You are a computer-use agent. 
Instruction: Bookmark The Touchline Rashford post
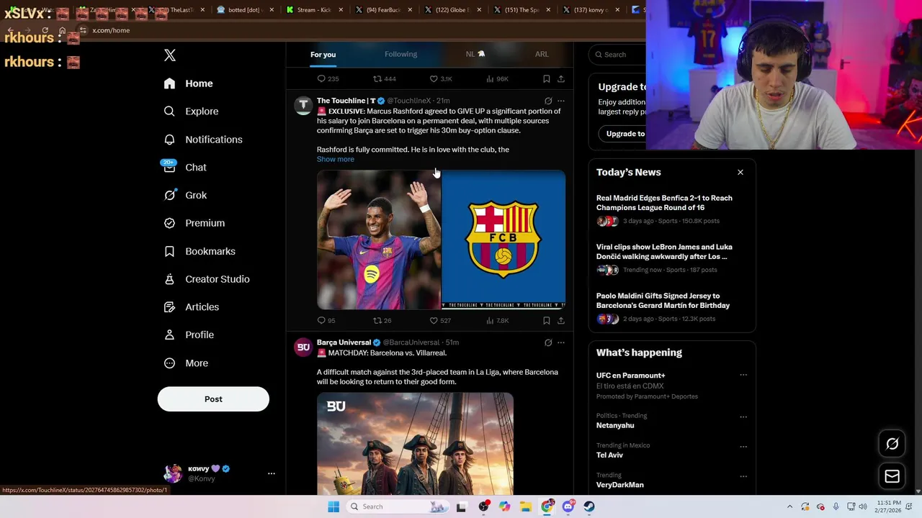547,320
